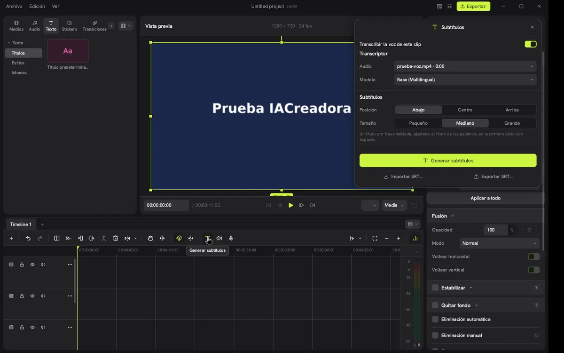Select the Título predeterminado thumbnail
Viewport: 564px width, 353px height.
tap(68, 51)
